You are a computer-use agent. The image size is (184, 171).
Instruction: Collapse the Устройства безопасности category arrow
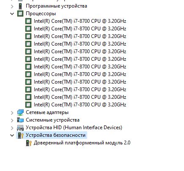point(12,136)
